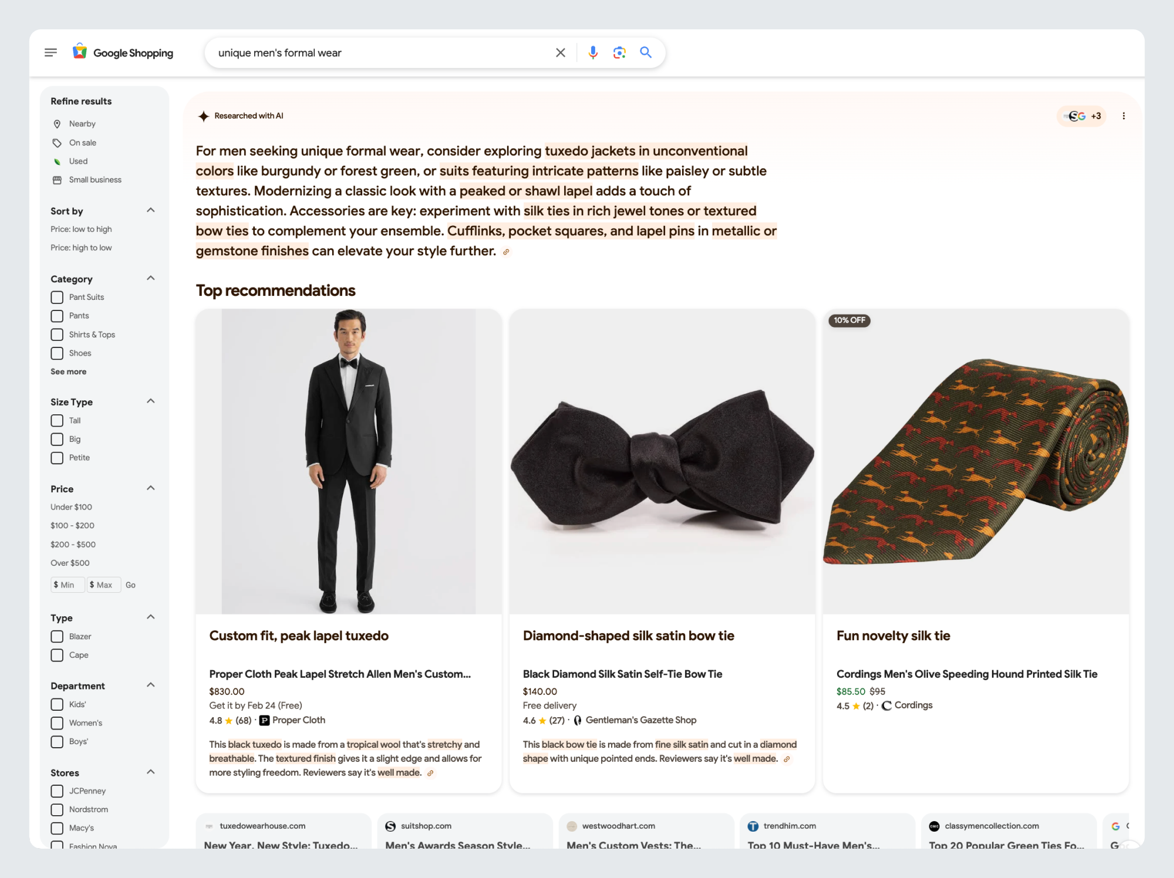This screenshot has height=878, width=1174.
Task: Open the three-dot AI overview options
Action: (x=1124, y=116)
